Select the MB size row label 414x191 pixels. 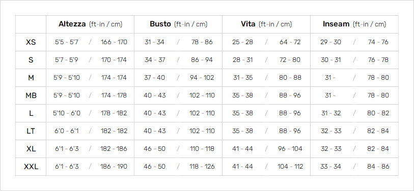click(31, 95)
